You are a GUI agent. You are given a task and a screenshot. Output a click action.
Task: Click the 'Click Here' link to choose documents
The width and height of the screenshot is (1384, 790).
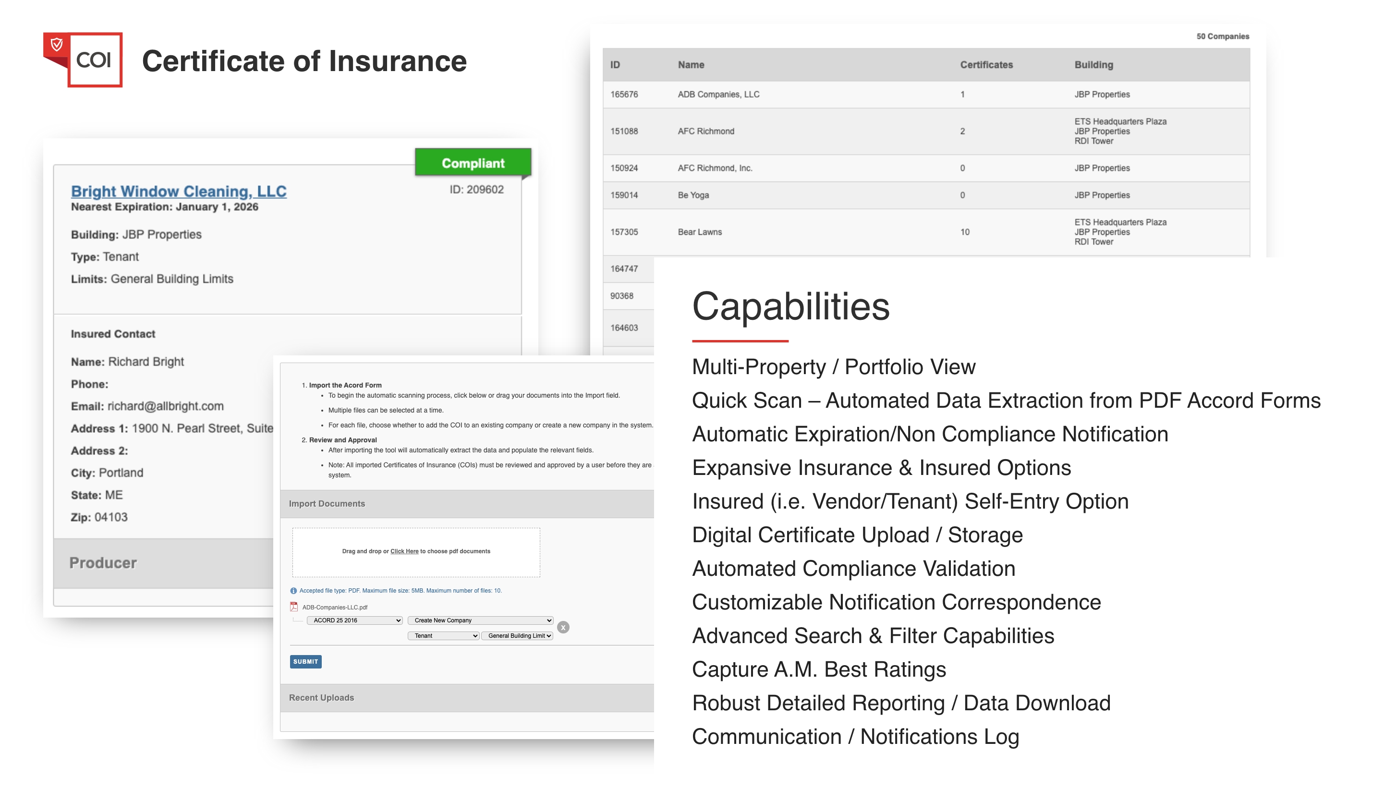[x=404, y=551]
